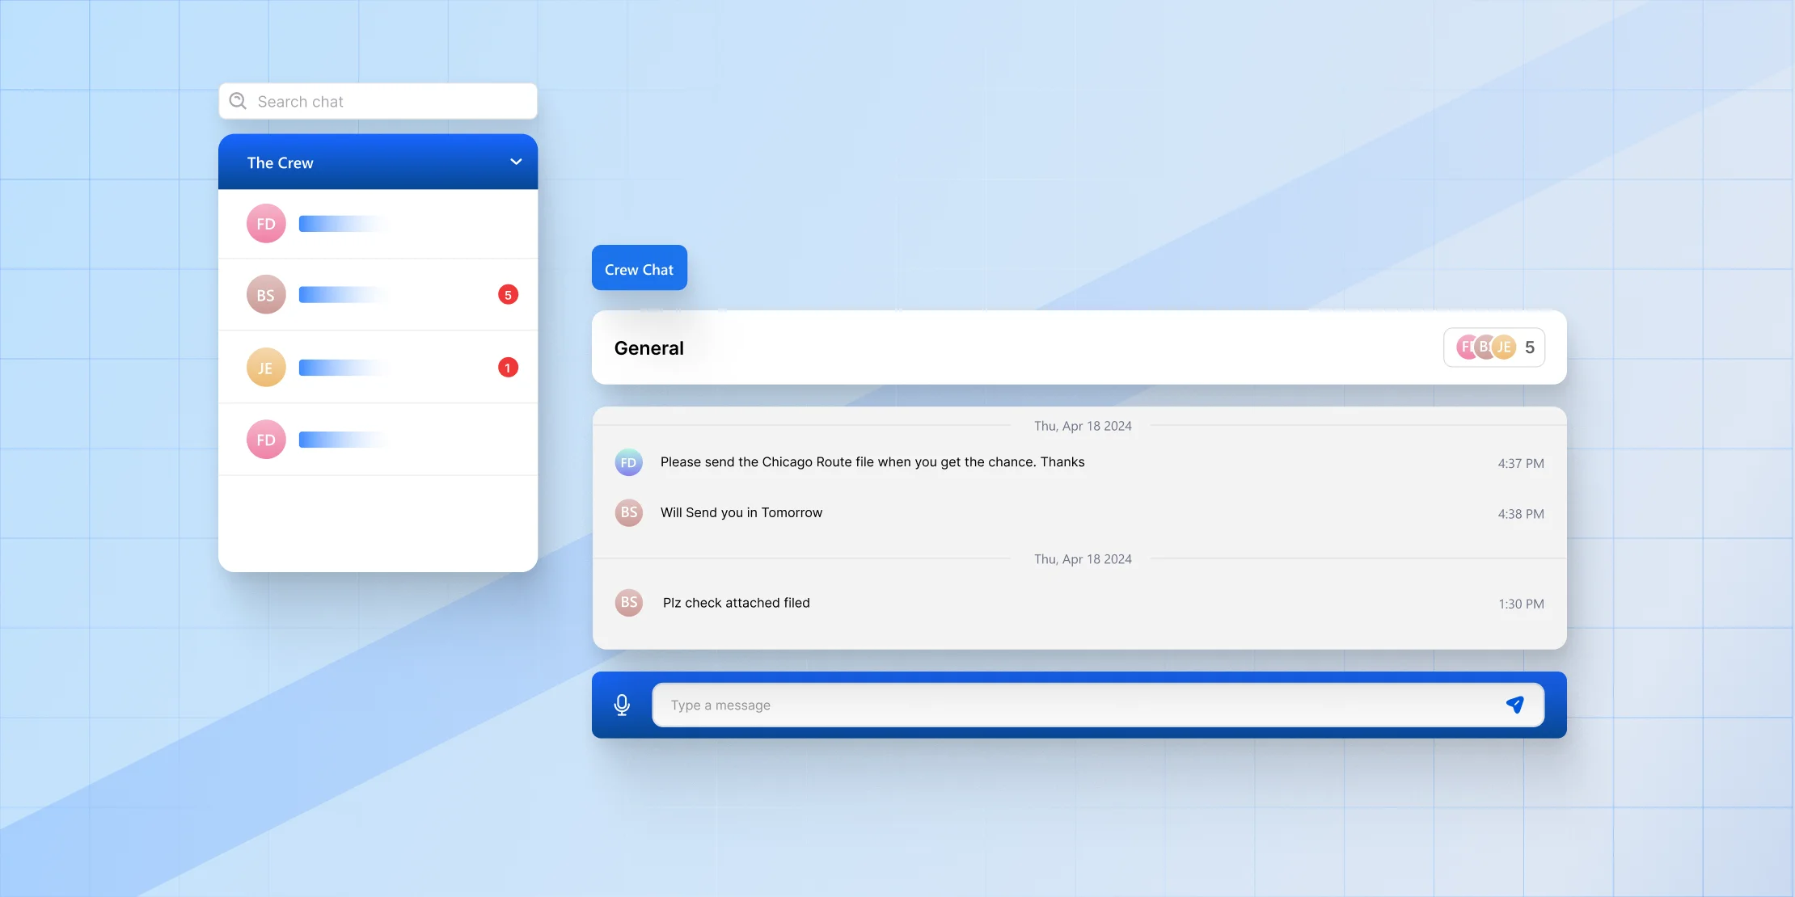Click the JE avatar with 1 notification
Viewport: 1795px width, 897px height.
pyautogui.click(x=265, y=366)
